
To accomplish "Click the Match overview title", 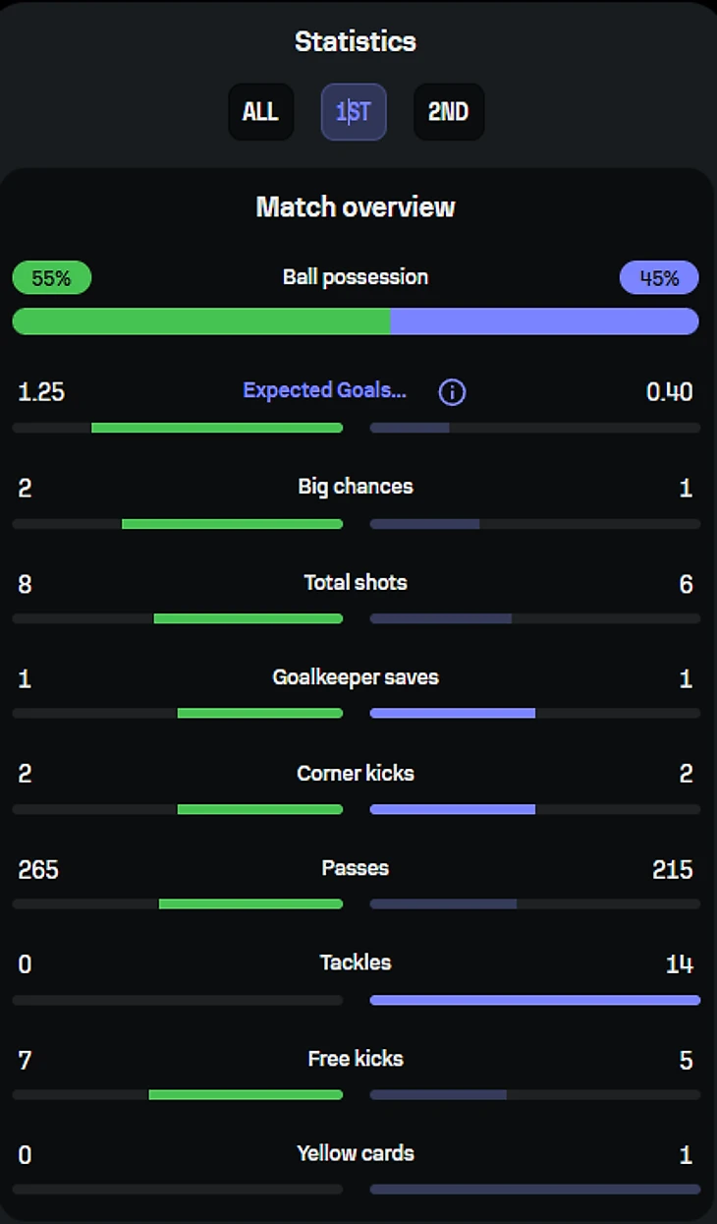I will 356,206.
